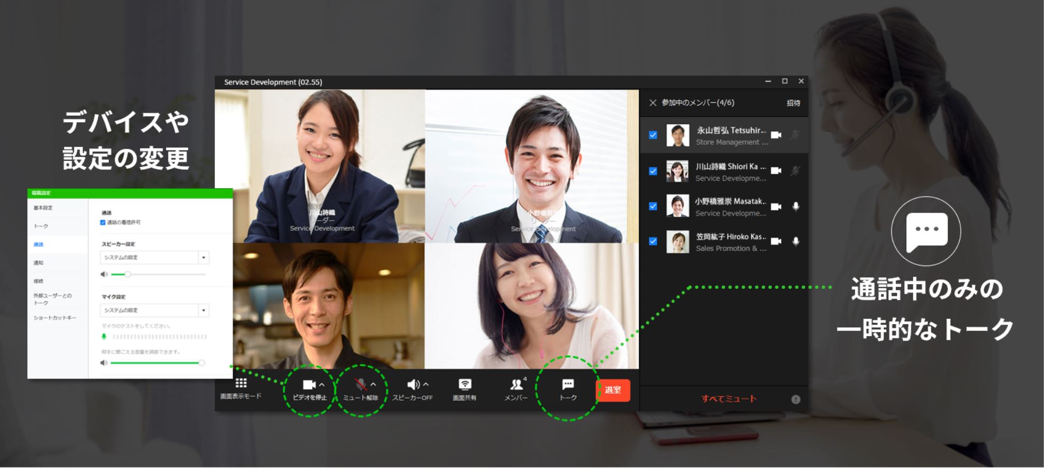
Task: Open the トーク chat icon in toolbar
Action: 568,385
